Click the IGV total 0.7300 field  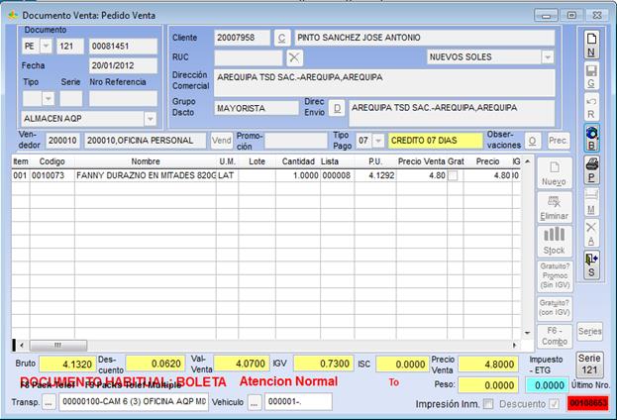point(323,364)
